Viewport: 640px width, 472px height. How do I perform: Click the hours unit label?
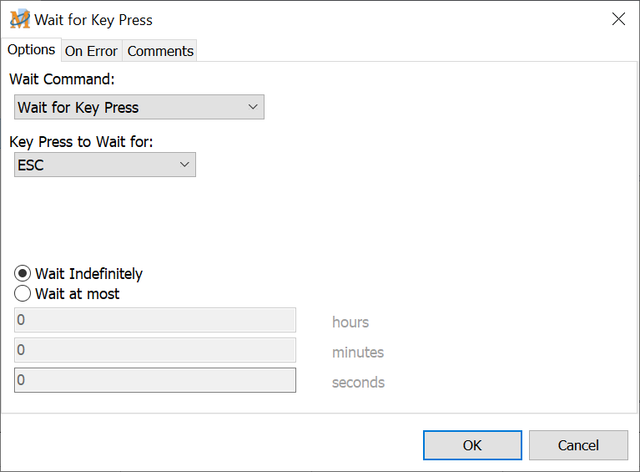(x=350, y=322)
